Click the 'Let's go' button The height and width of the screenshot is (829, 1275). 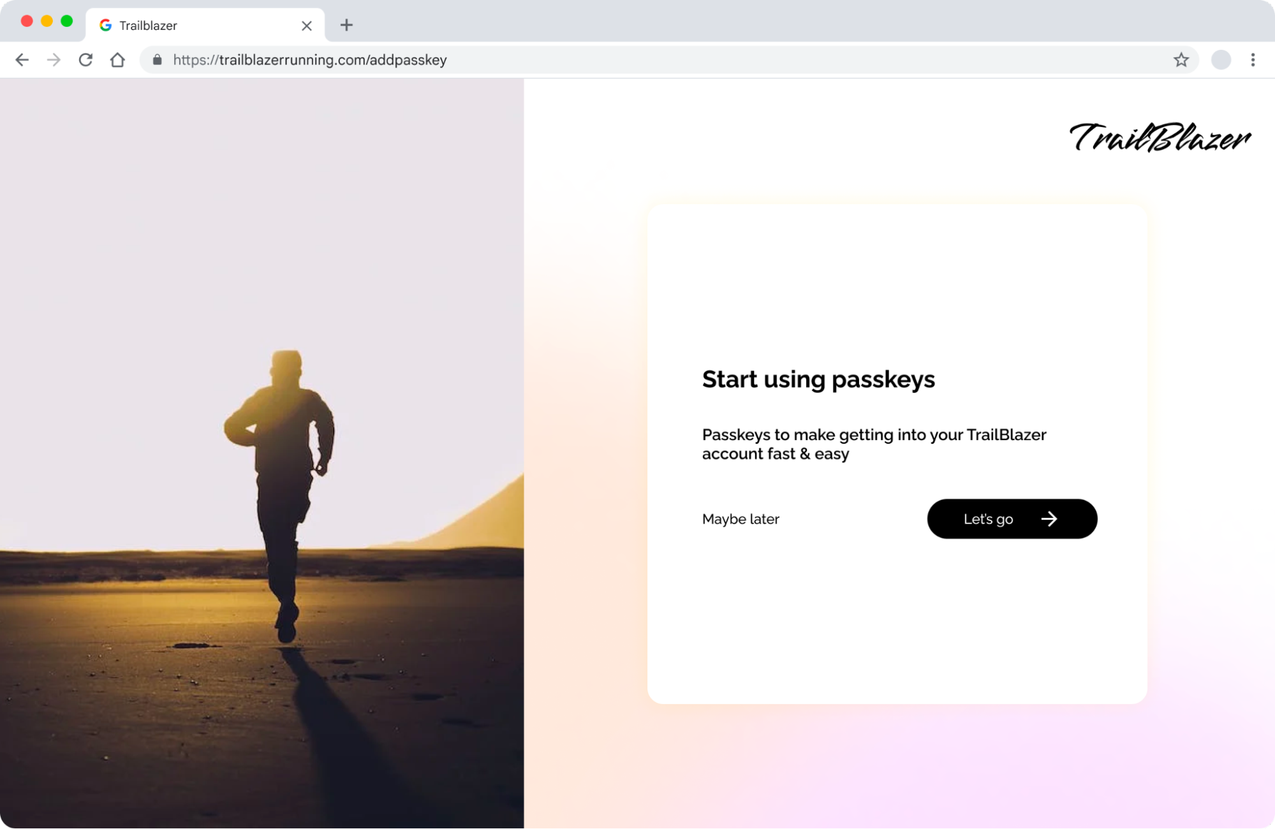click(1012, 518)
